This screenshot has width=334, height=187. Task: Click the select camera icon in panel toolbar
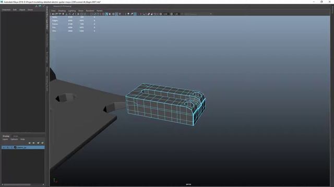[x=53, y=14]
